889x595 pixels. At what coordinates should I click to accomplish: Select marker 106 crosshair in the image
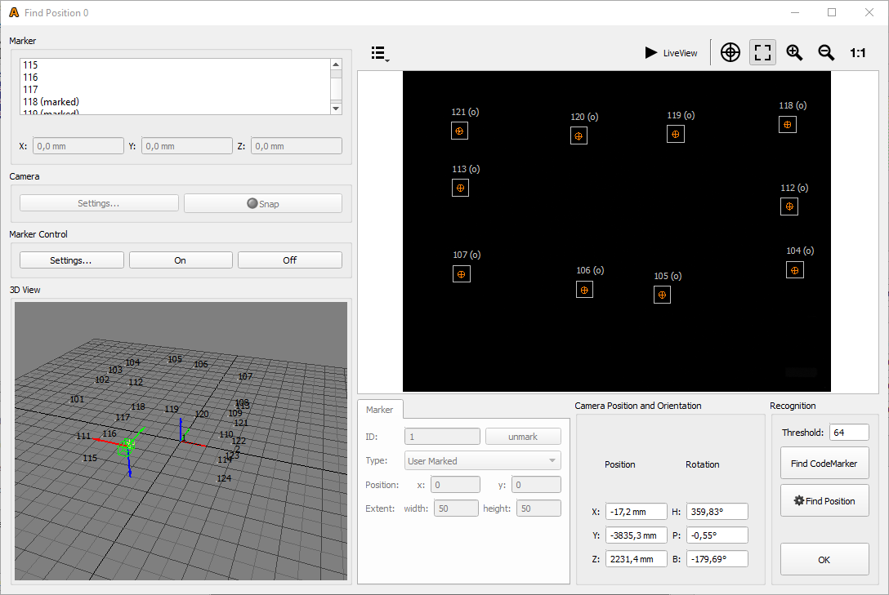coord(584,290)
